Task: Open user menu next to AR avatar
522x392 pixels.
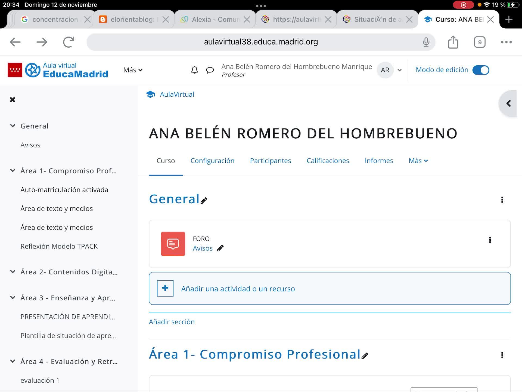Action: tap(399, 70)
